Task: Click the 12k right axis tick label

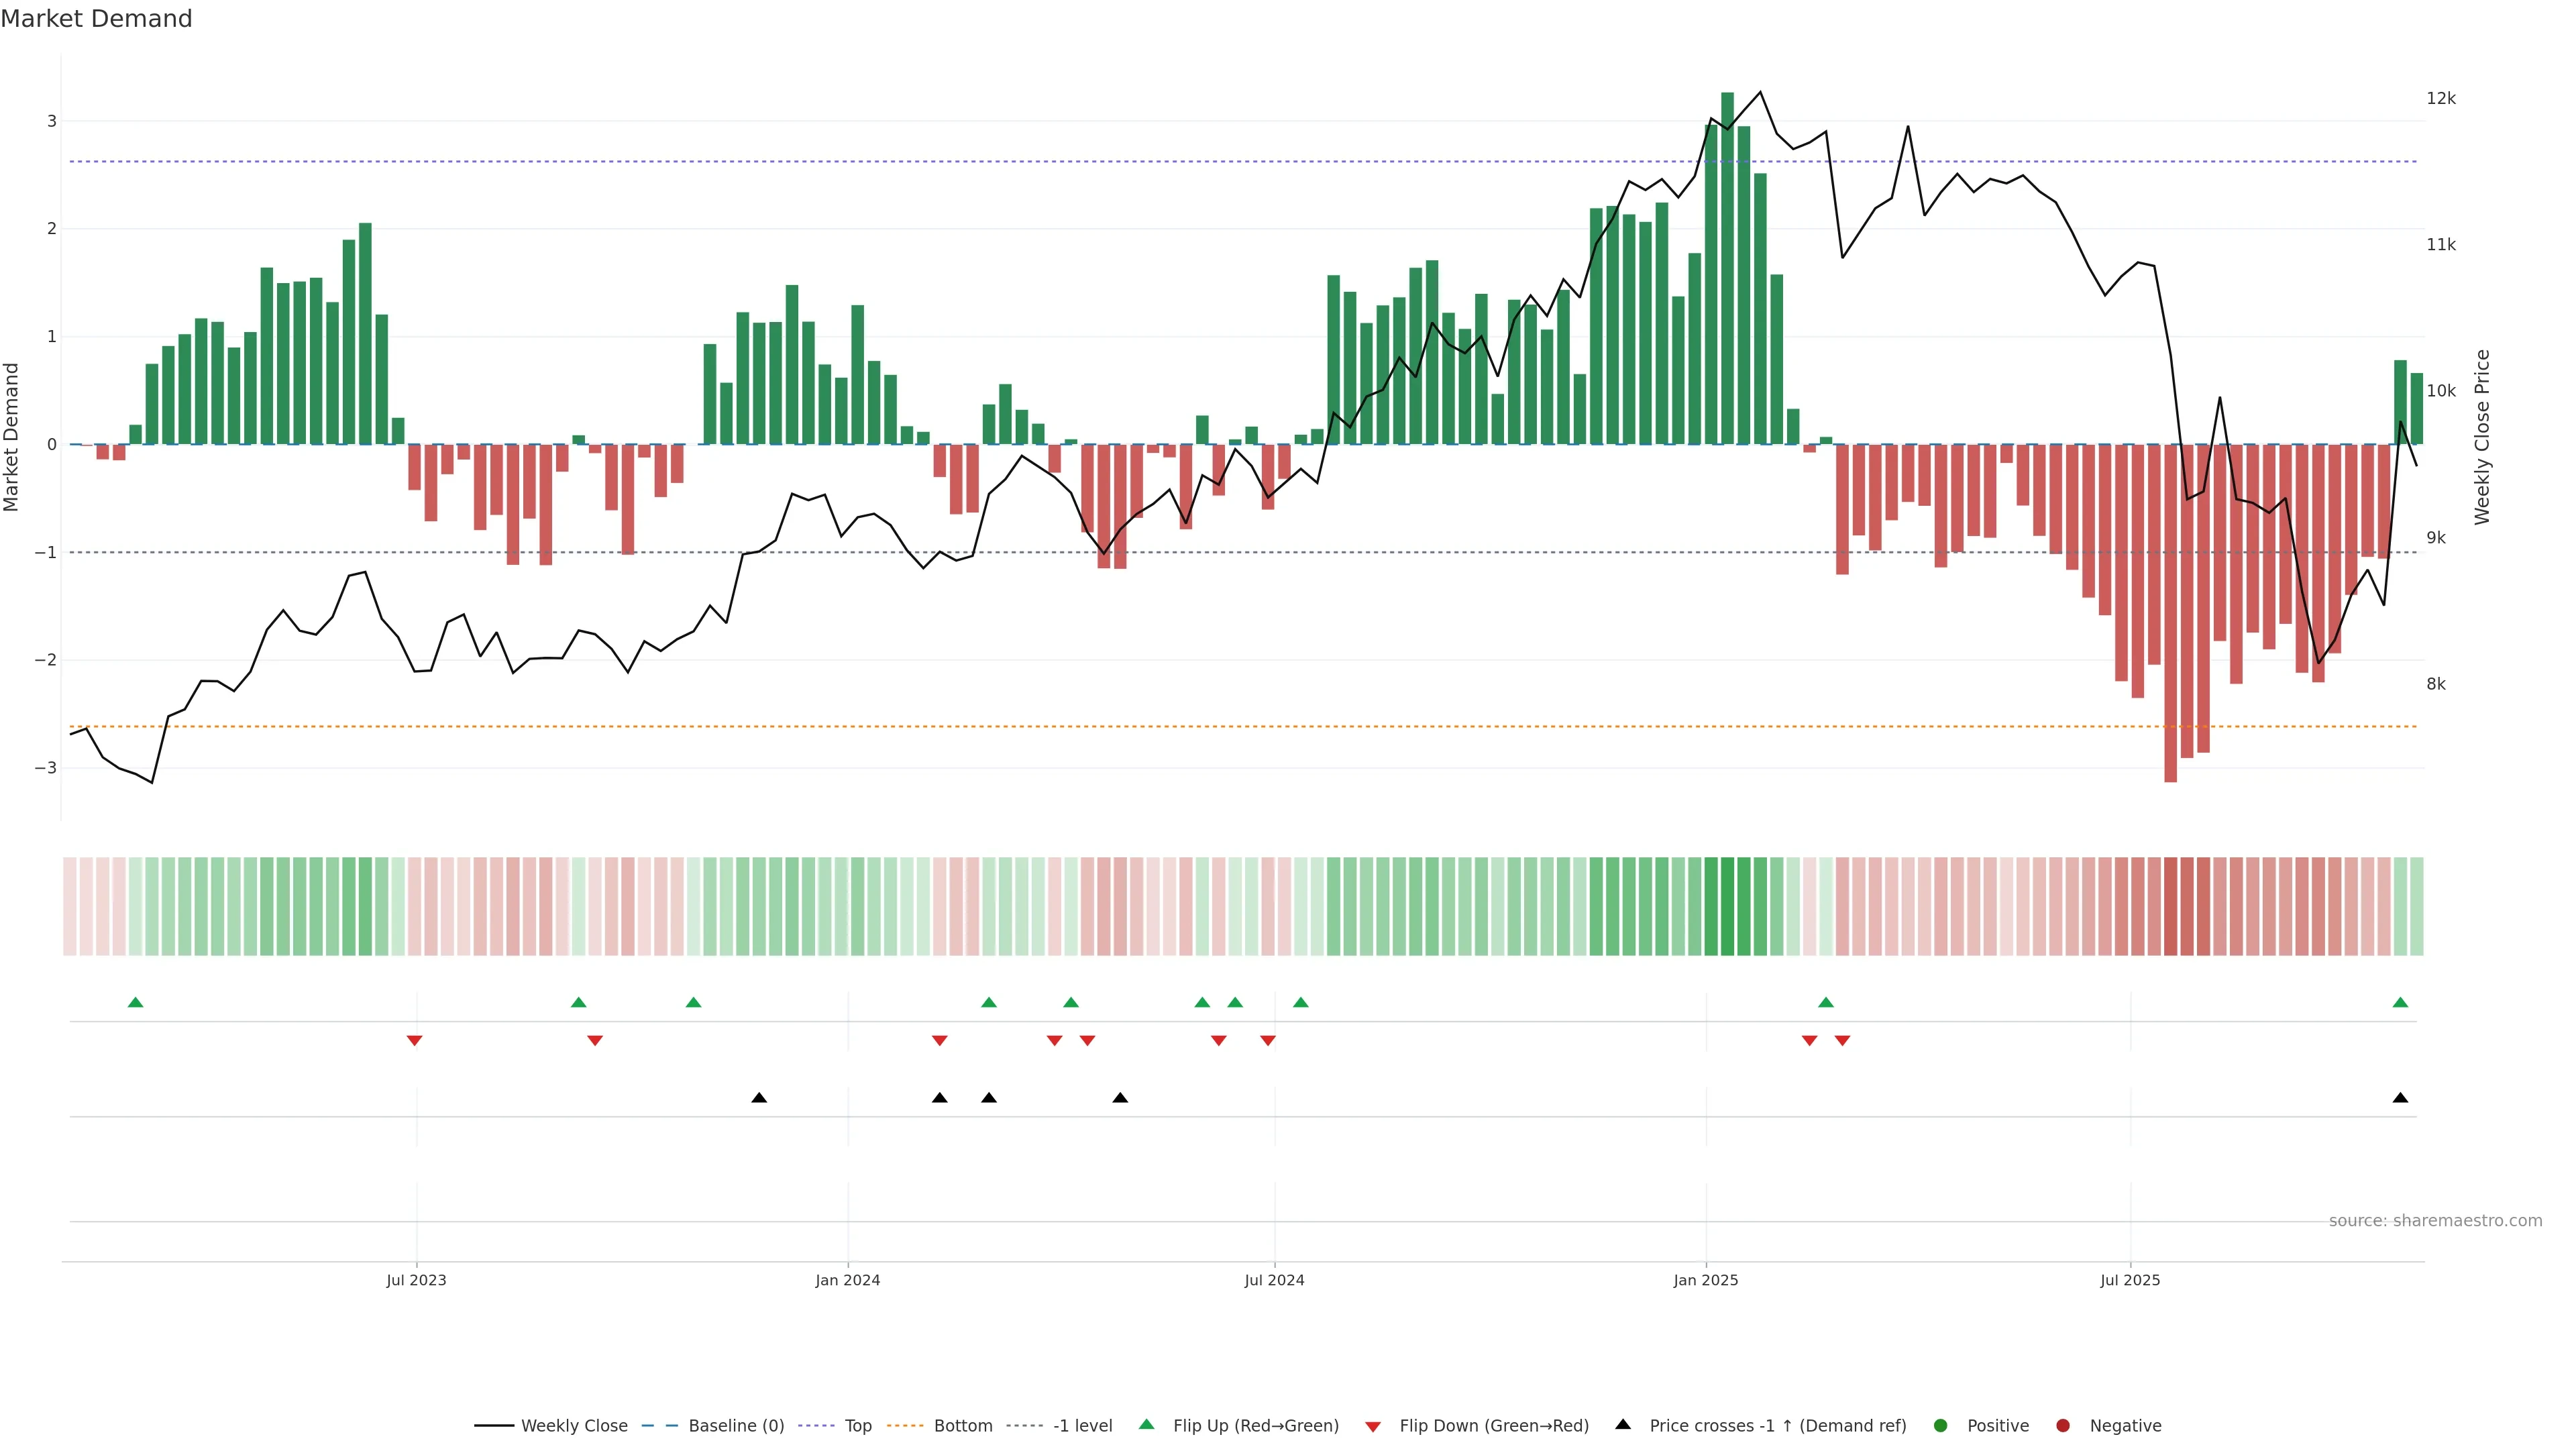Action: tap(2440, 98)
